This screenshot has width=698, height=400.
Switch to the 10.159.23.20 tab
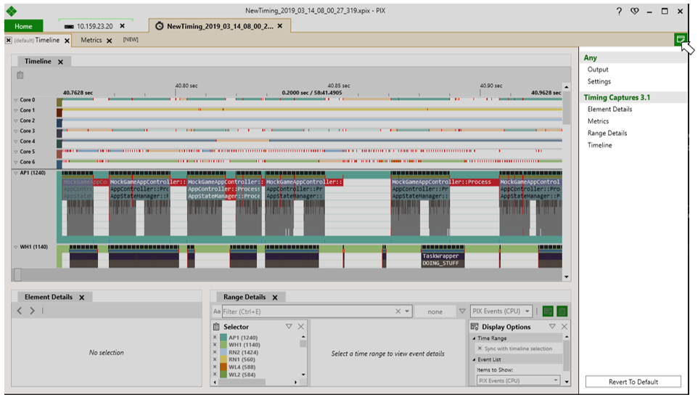(x=94, y=26)
